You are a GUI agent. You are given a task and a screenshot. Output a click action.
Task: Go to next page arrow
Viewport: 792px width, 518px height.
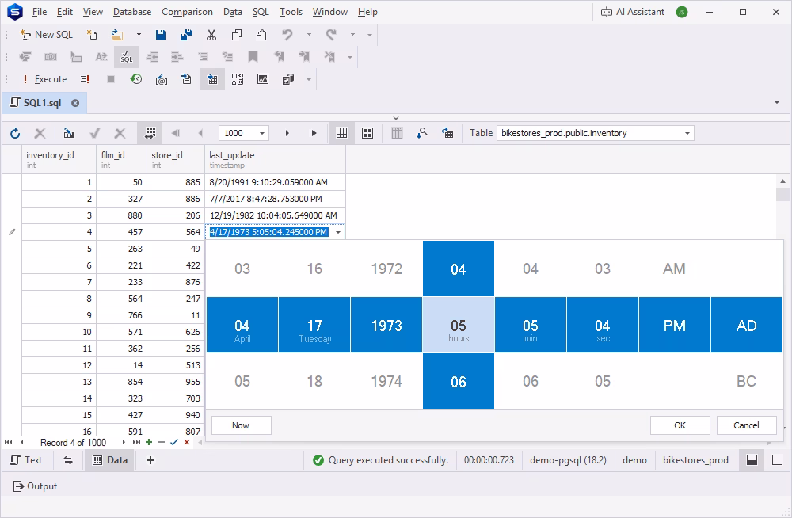tap(287, 133)
